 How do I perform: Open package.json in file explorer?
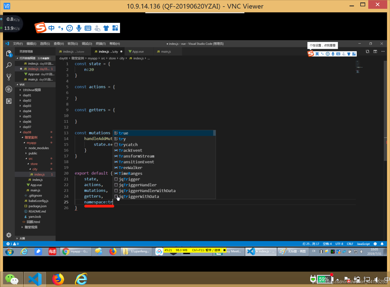(35, 206)
